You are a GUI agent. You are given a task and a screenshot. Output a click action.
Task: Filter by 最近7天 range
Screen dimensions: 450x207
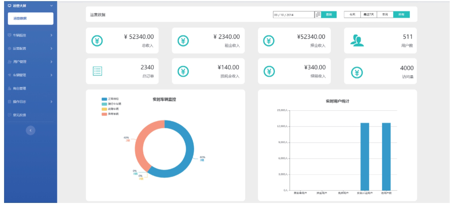click(x=368, y=14)
